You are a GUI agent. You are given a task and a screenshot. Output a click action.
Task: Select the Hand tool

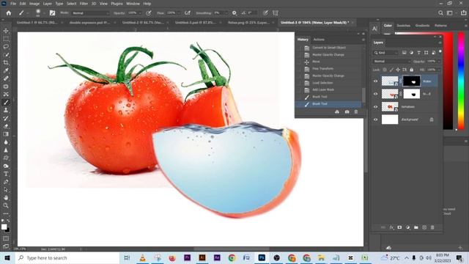pyautogui.click(x=6, y=197)
